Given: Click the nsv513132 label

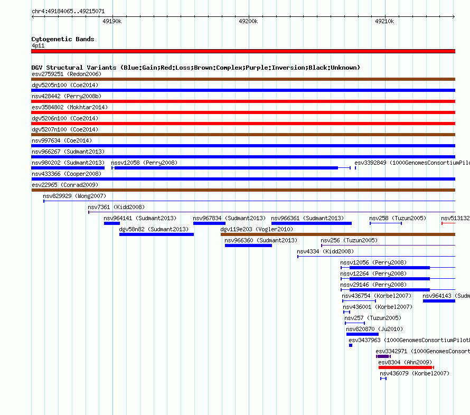Looking at the screenshot, I should click(455, 218).
